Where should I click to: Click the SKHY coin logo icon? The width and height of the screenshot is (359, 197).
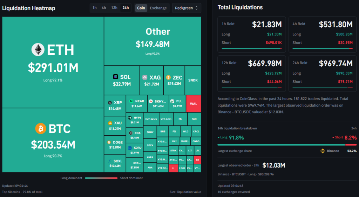click(151, 101)
